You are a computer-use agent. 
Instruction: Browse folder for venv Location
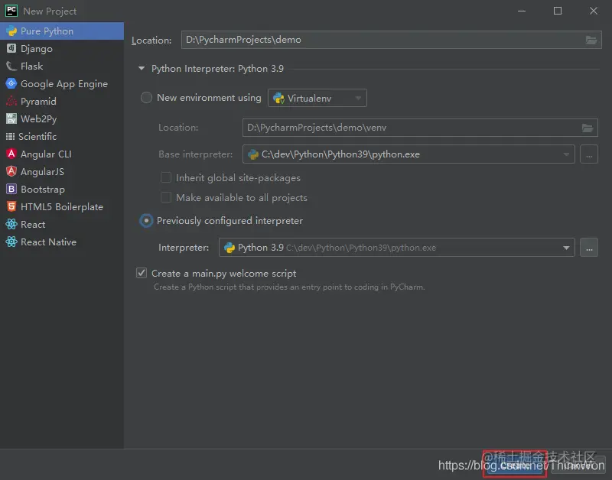click(x=588, y=128)
